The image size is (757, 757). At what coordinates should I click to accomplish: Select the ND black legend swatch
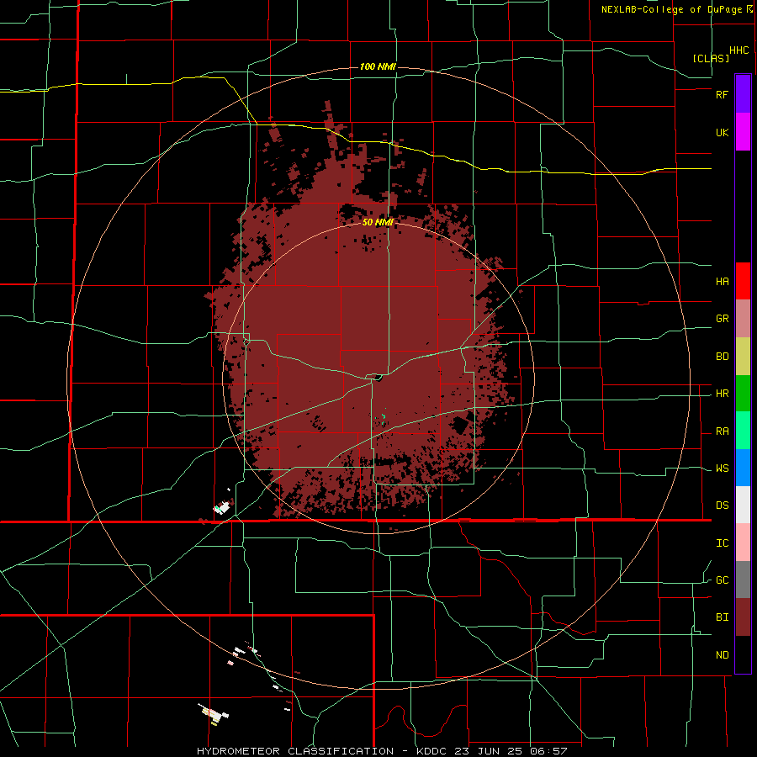coord(743,654)
